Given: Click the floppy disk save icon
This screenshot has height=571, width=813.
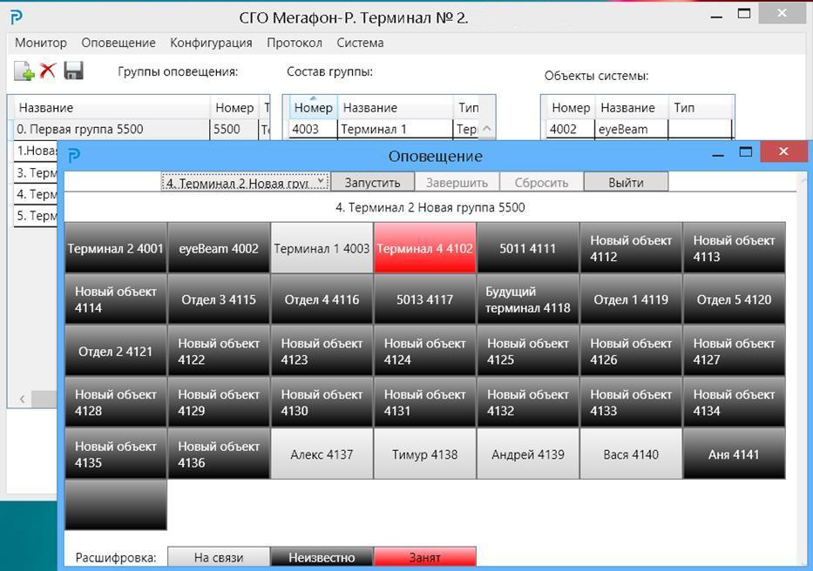Looking at the screenshot, I should coord(73,71).
